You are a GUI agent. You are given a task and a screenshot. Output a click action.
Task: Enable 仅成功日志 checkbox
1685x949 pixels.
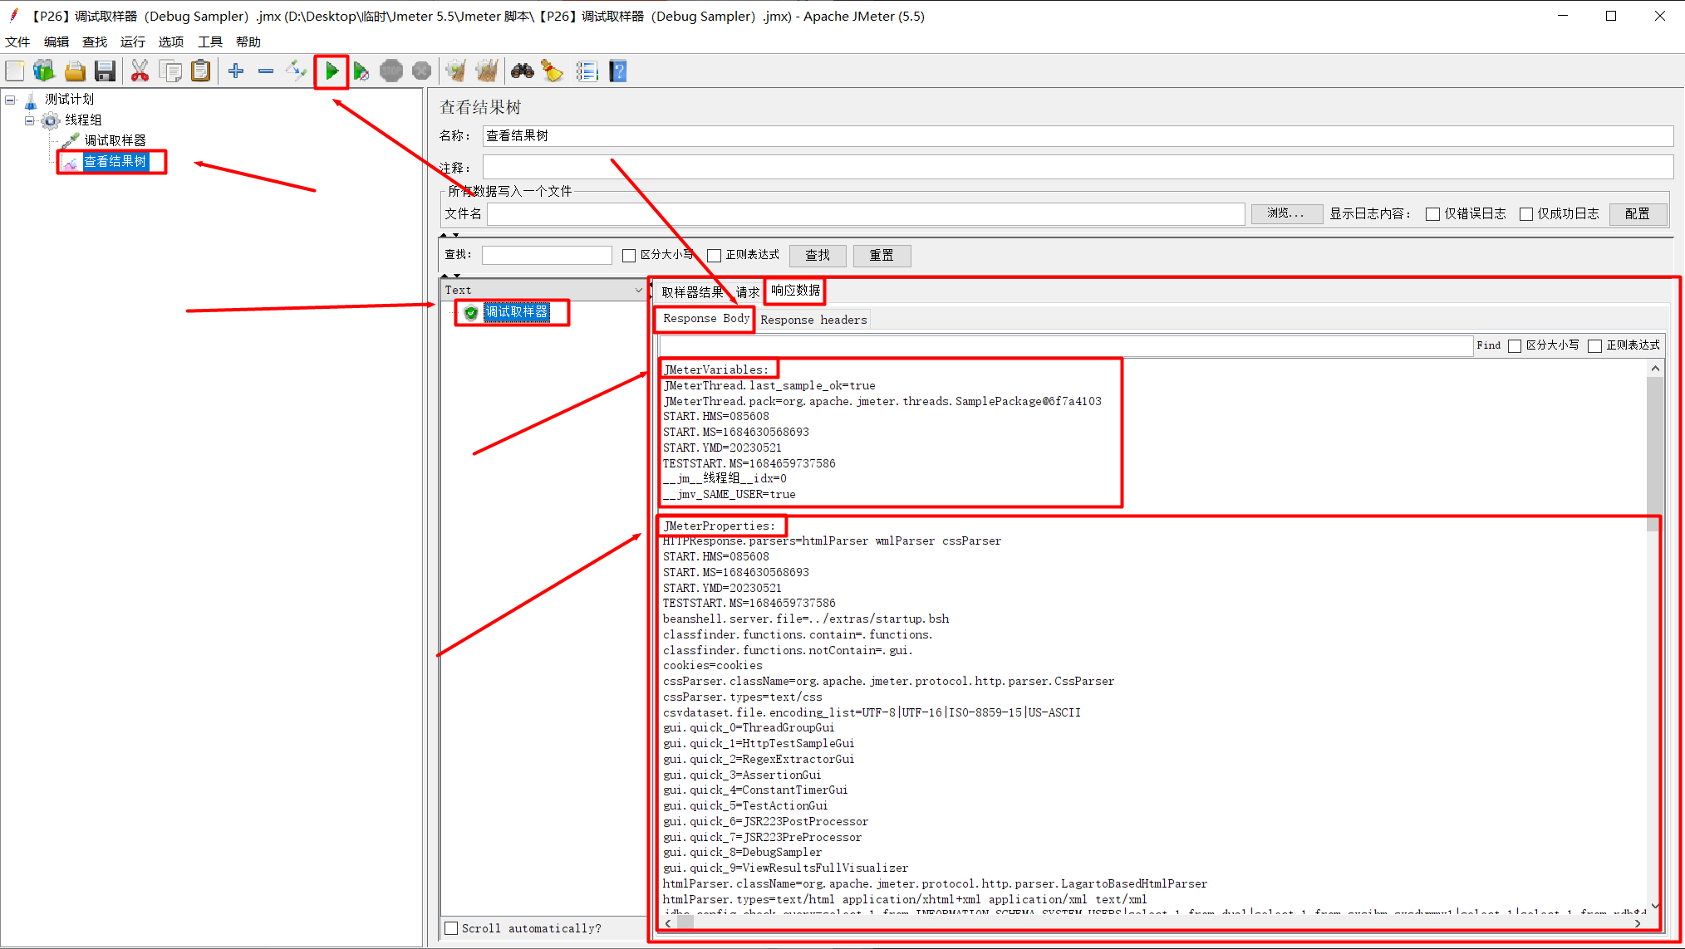(x=1526, y=214)
